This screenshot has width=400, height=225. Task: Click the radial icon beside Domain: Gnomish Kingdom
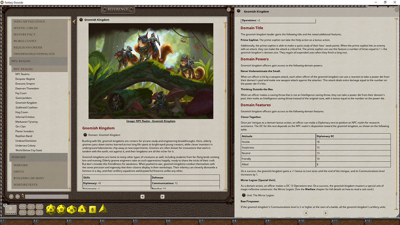85,135
